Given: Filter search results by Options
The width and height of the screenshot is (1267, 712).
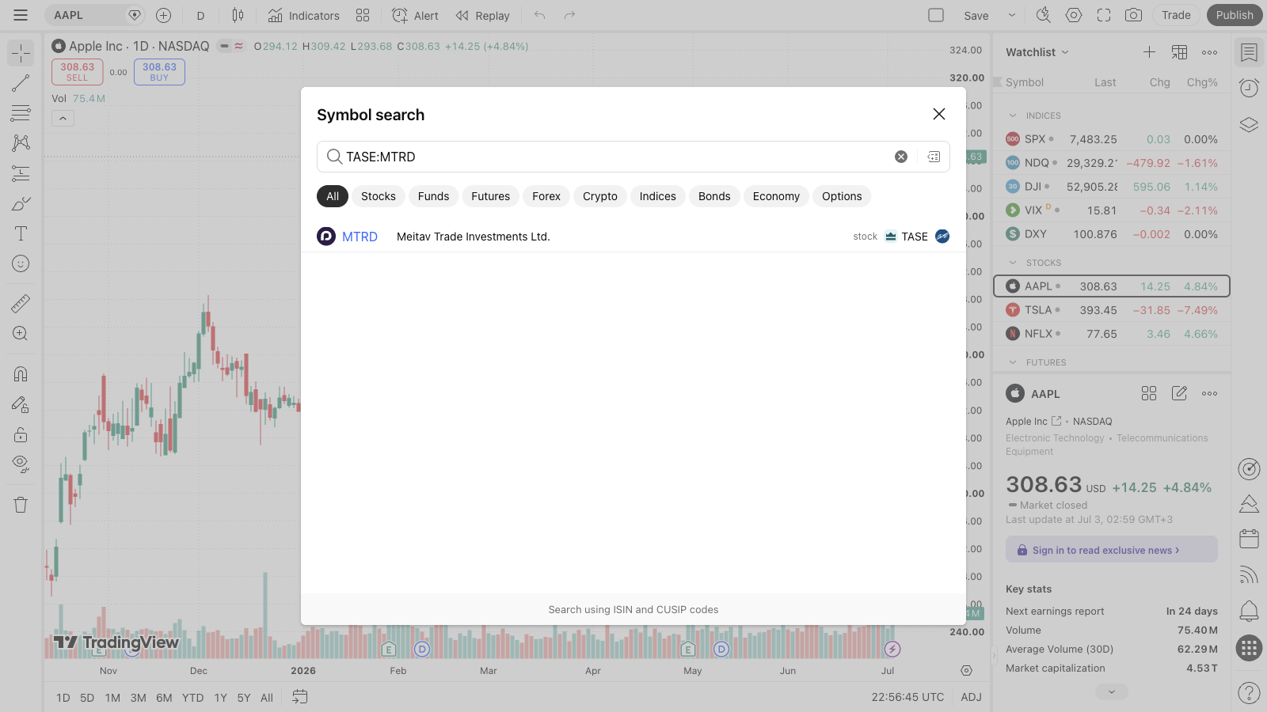Looking at the screenshot, I should [x=842, y=196].
